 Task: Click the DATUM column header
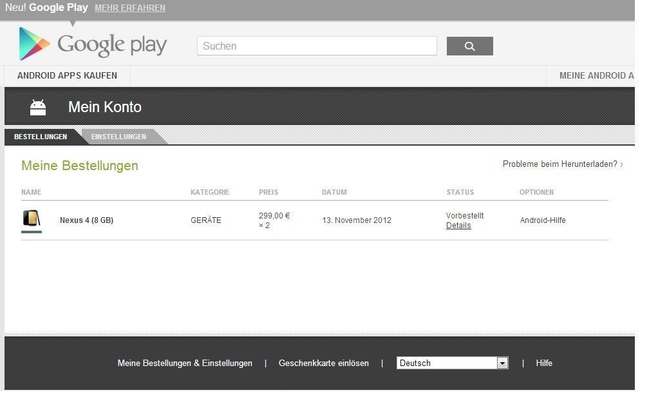coord(334,192)
